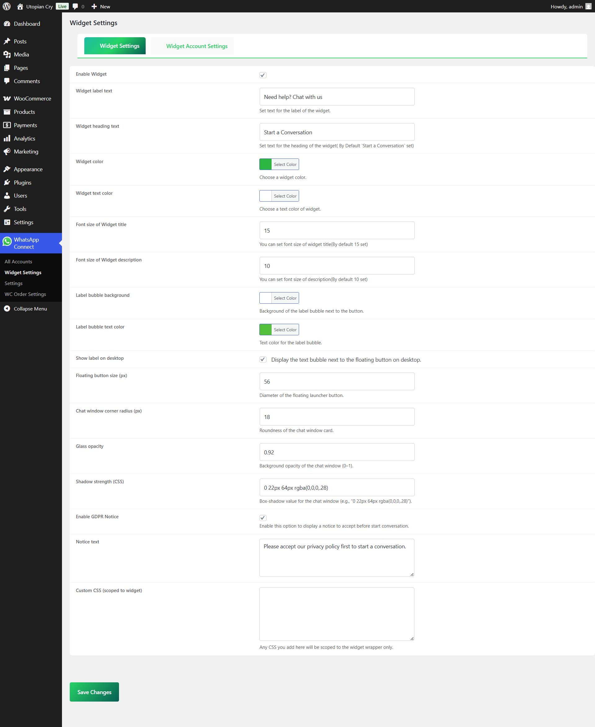Toggle the Show label on desktop checkbox
595x727 pixels.
coord(263,359)
